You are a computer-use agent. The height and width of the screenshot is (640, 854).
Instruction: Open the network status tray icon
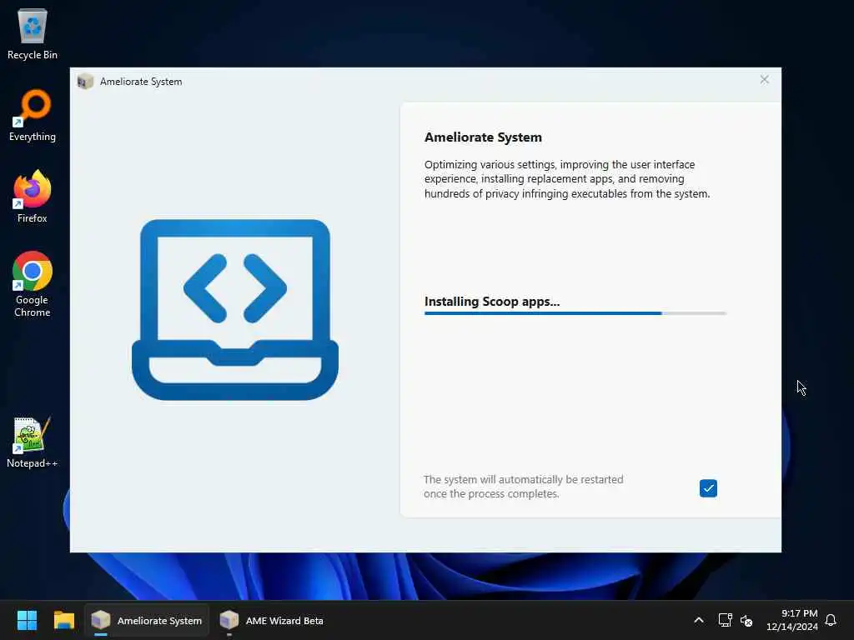(x=725, y=620)
